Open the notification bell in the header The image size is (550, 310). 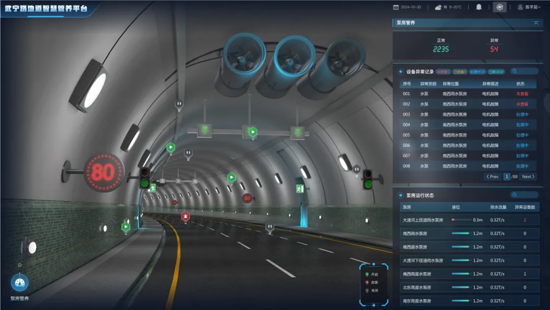[478, 7]
